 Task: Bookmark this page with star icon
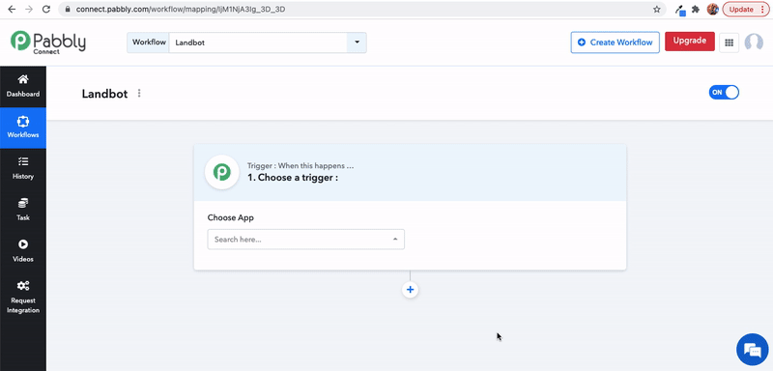[x=657, y=10]
